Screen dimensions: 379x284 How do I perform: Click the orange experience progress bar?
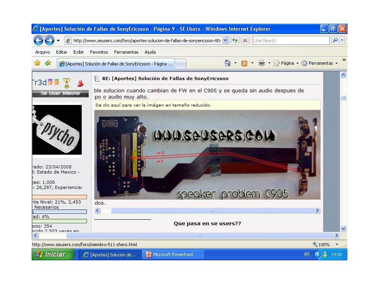(x=60, y=197)
